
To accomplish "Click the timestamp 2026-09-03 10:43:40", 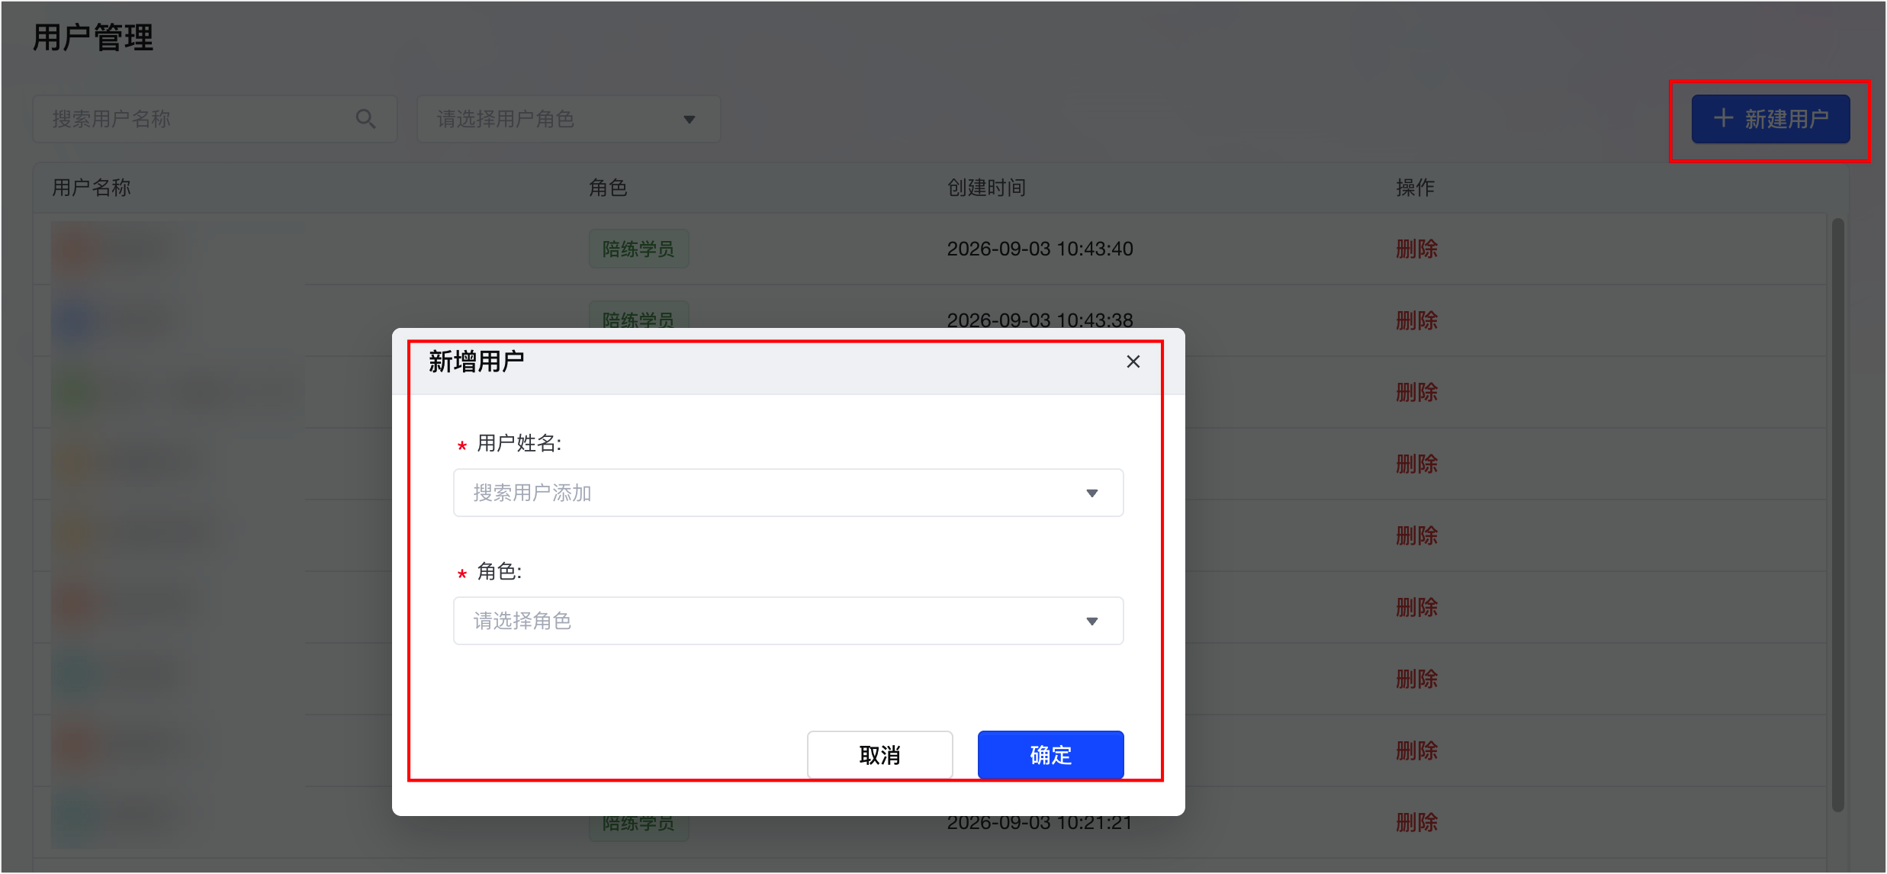I will [x=1040, y=249].
